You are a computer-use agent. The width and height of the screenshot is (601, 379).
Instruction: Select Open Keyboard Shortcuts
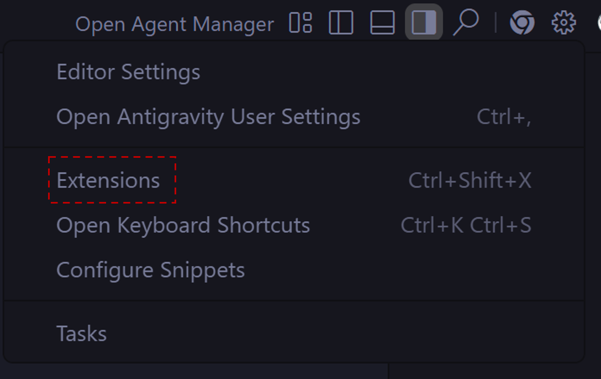[x=183, y=225]
